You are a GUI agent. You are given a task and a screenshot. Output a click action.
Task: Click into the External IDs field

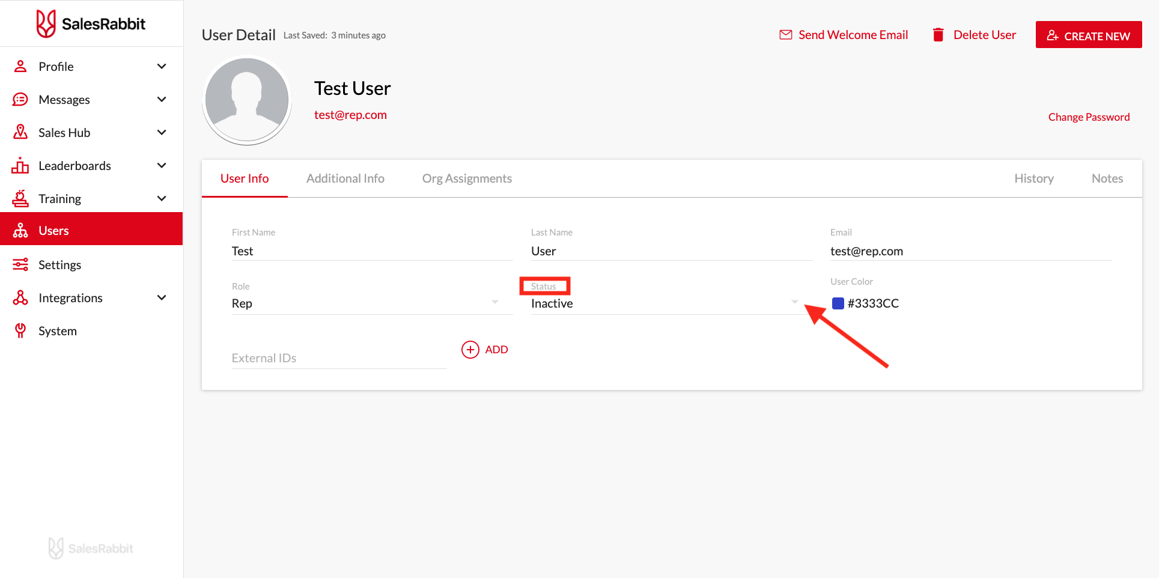coord(339,358)
